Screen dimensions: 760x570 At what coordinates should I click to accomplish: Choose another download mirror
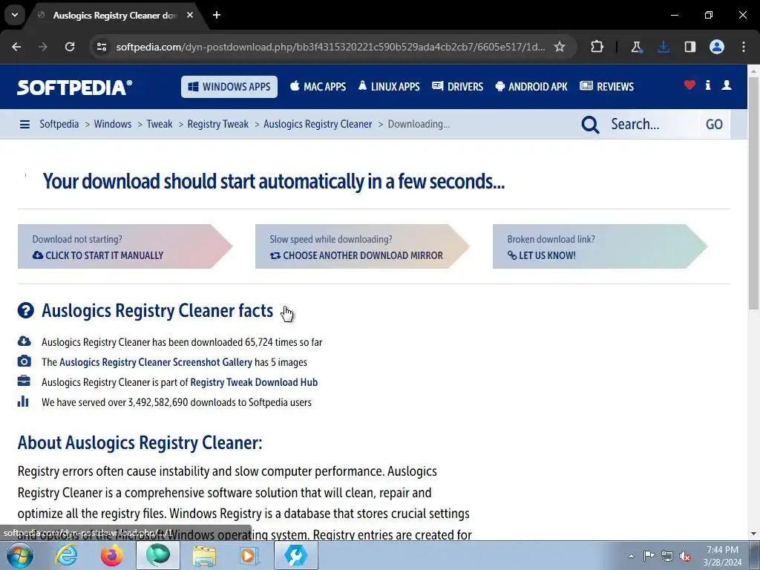tap(362, 246)
